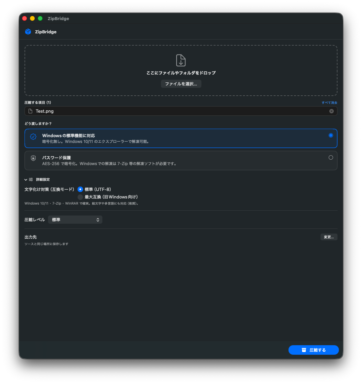Click the ZipBridge window title text

[58, 18]
